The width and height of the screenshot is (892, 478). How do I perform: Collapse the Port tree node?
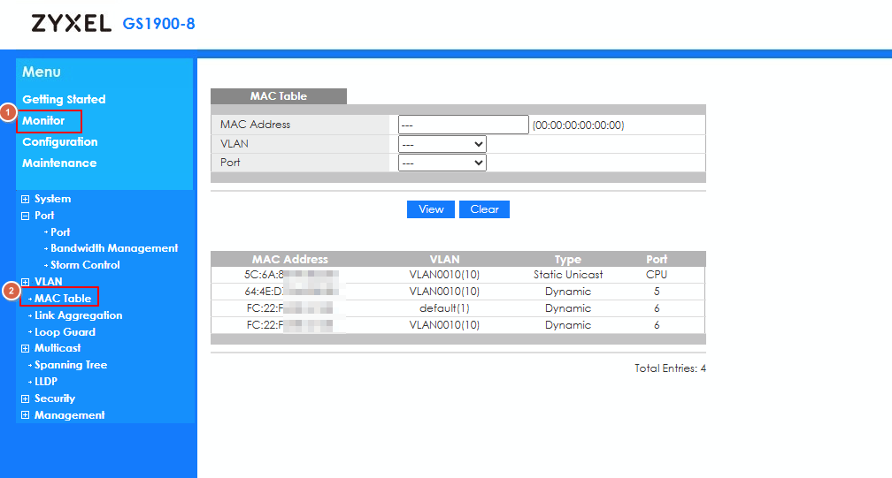25,216
